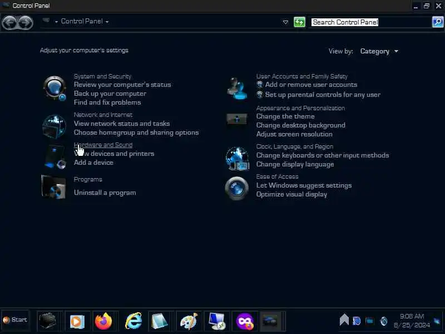445x334 pixels.
Task: Click View network status and tasks
Action: tap(122, 124)
